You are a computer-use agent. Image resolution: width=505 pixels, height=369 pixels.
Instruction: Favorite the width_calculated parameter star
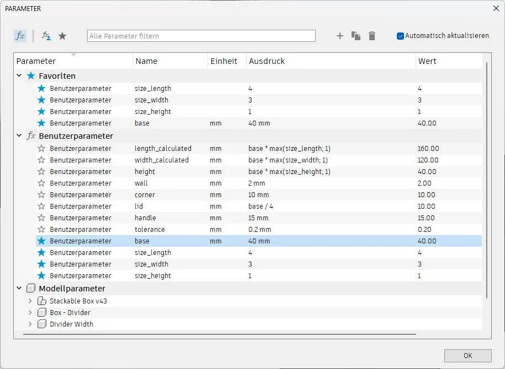pos(41,160)
